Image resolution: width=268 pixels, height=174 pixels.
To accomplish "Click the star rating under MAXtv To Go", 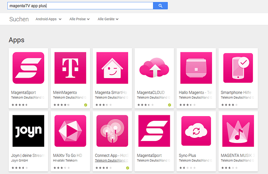I will coord(61,168).
